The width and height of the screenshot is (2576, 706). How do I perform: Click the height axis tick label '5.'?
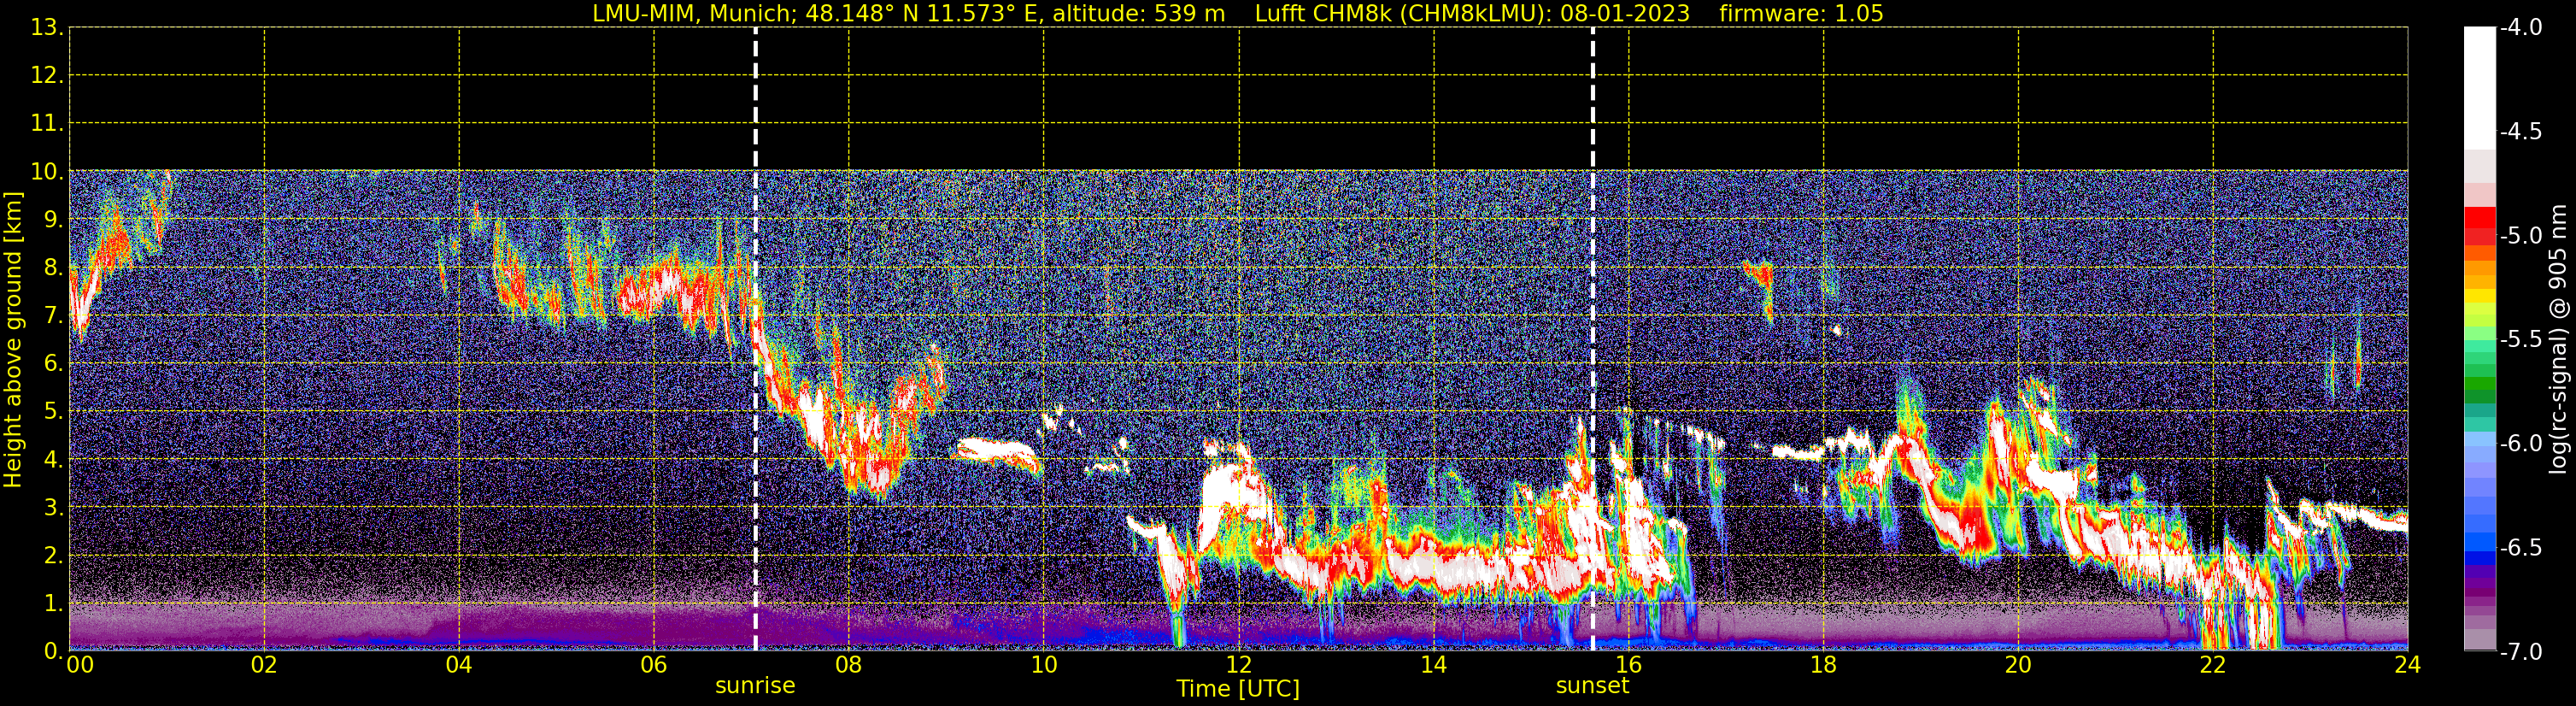(53, 412)
